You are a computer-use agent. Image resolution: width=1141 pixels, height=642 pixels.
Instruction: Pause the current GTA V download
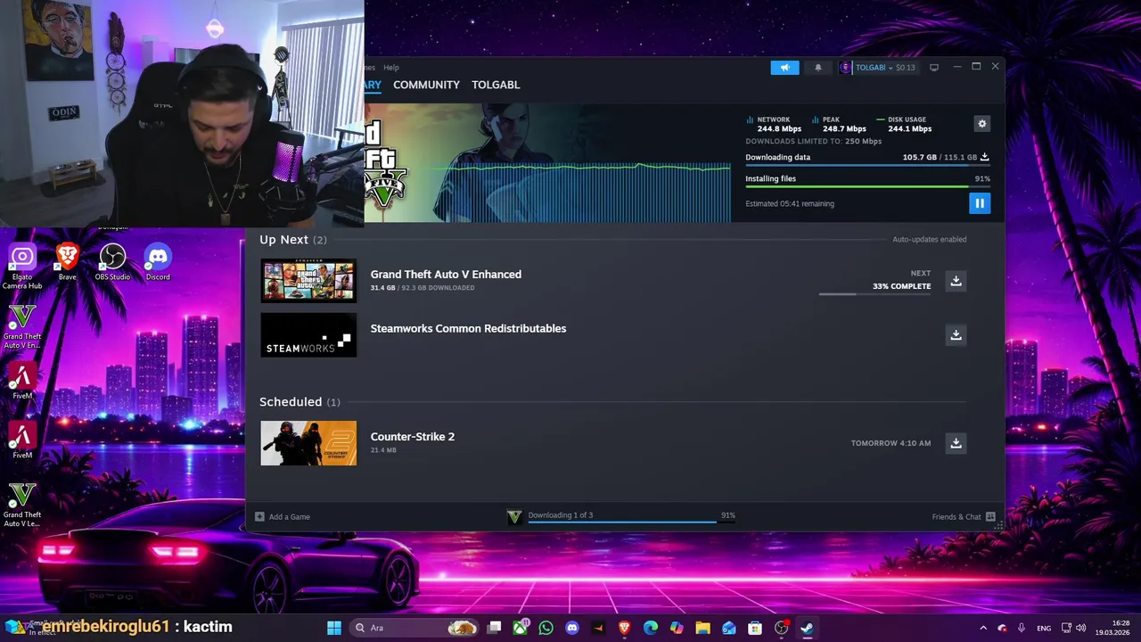(x=980, y=203)
